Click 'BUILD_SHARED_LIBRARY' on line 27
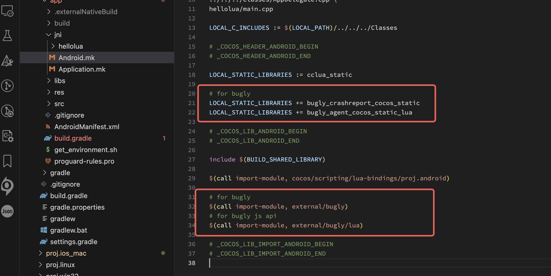Image resolution: width=551 pixels, height=276 pixels. [284, 159]
